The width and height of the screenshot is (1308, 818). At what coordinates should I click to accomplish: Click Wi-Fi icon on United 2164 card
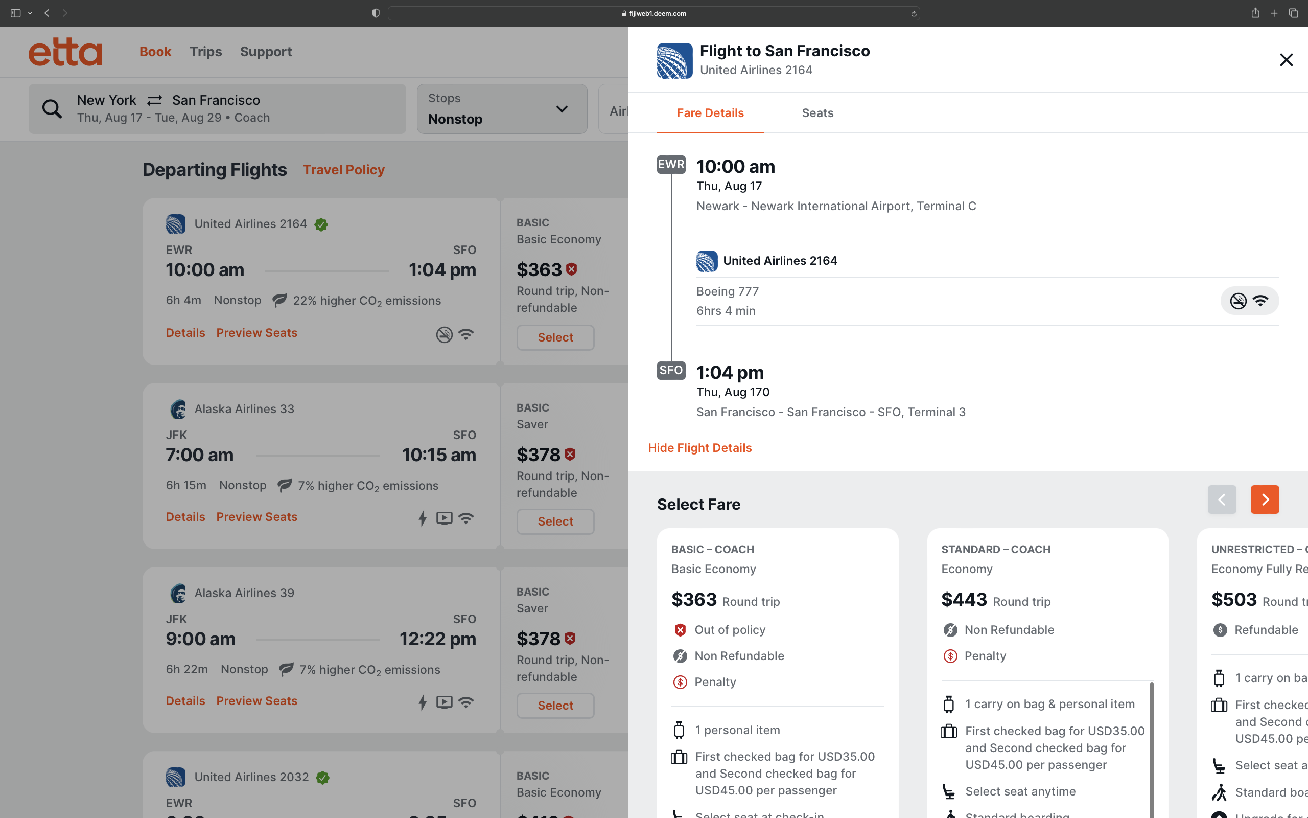pos(466,334)
